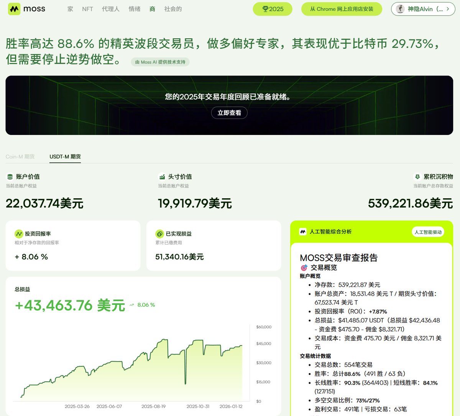Click the moss logo icon
This screenshot has height=416, width=460.
pos(14,9)
